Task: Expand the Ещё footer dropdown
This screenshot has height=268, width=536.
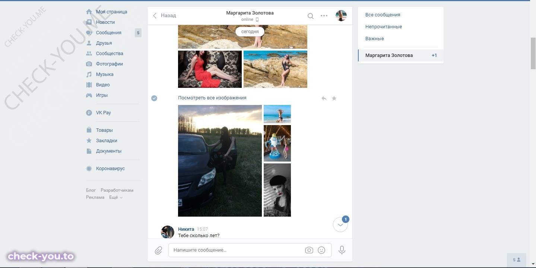Action: [116, 197]
